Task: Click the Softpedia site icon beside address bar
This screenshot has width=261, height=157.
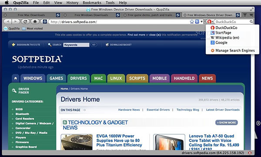Action: point(45,21)
